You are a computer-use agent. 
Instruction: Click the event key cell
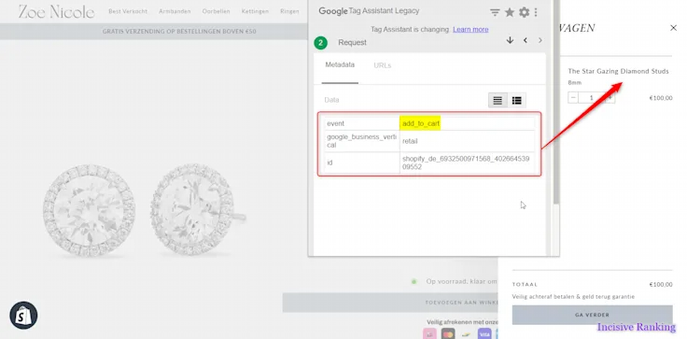pyautogui.click(x=362, y=123)
